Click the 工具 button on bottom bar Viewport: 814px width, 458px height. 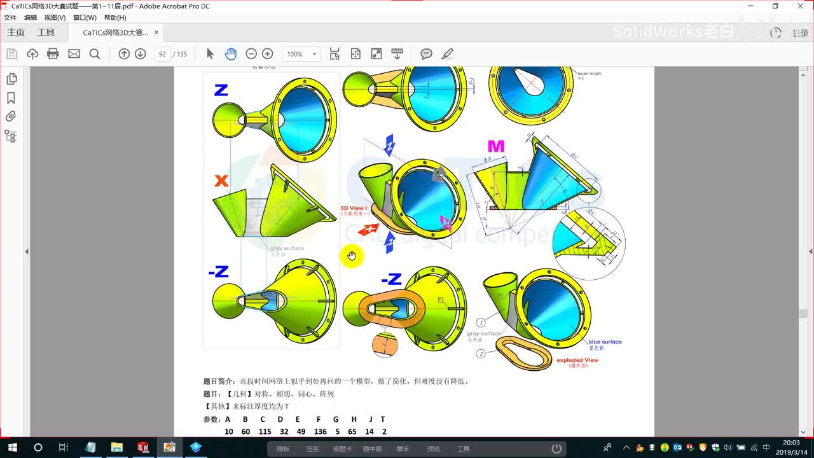464,448
